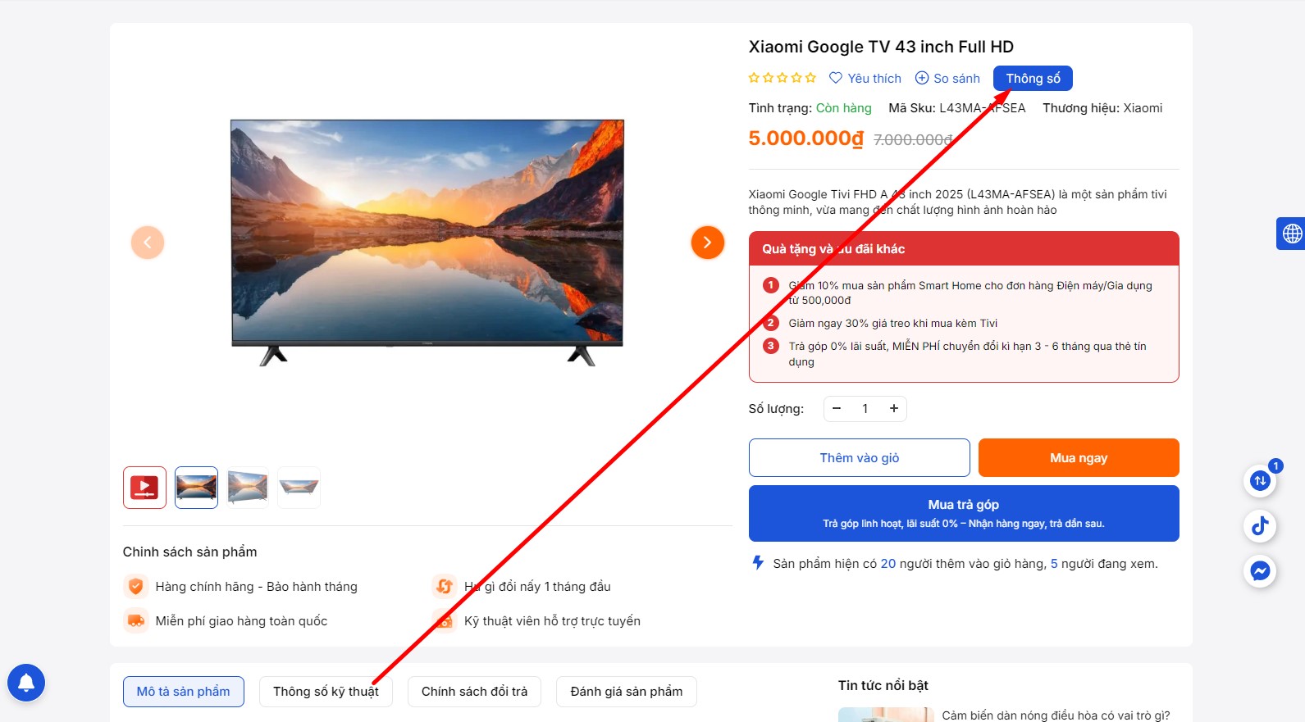The width and height of the screenshot is (1305, 722).
Task: Click the globe language icon
Action: pyautogui.click(x=1292, y=234)
